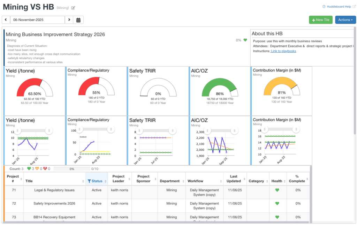Image resolution: width=357 pixels, height=225 pixels.
Task: Sort by the Last Updated column header
Action: point(234,179)
